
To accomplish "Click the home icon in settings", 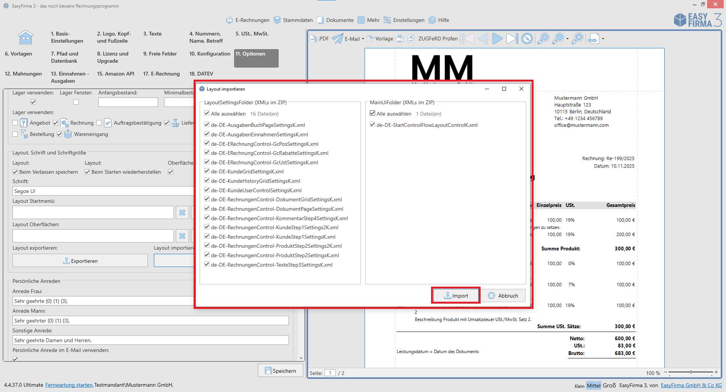I will (x=26, y=38).
